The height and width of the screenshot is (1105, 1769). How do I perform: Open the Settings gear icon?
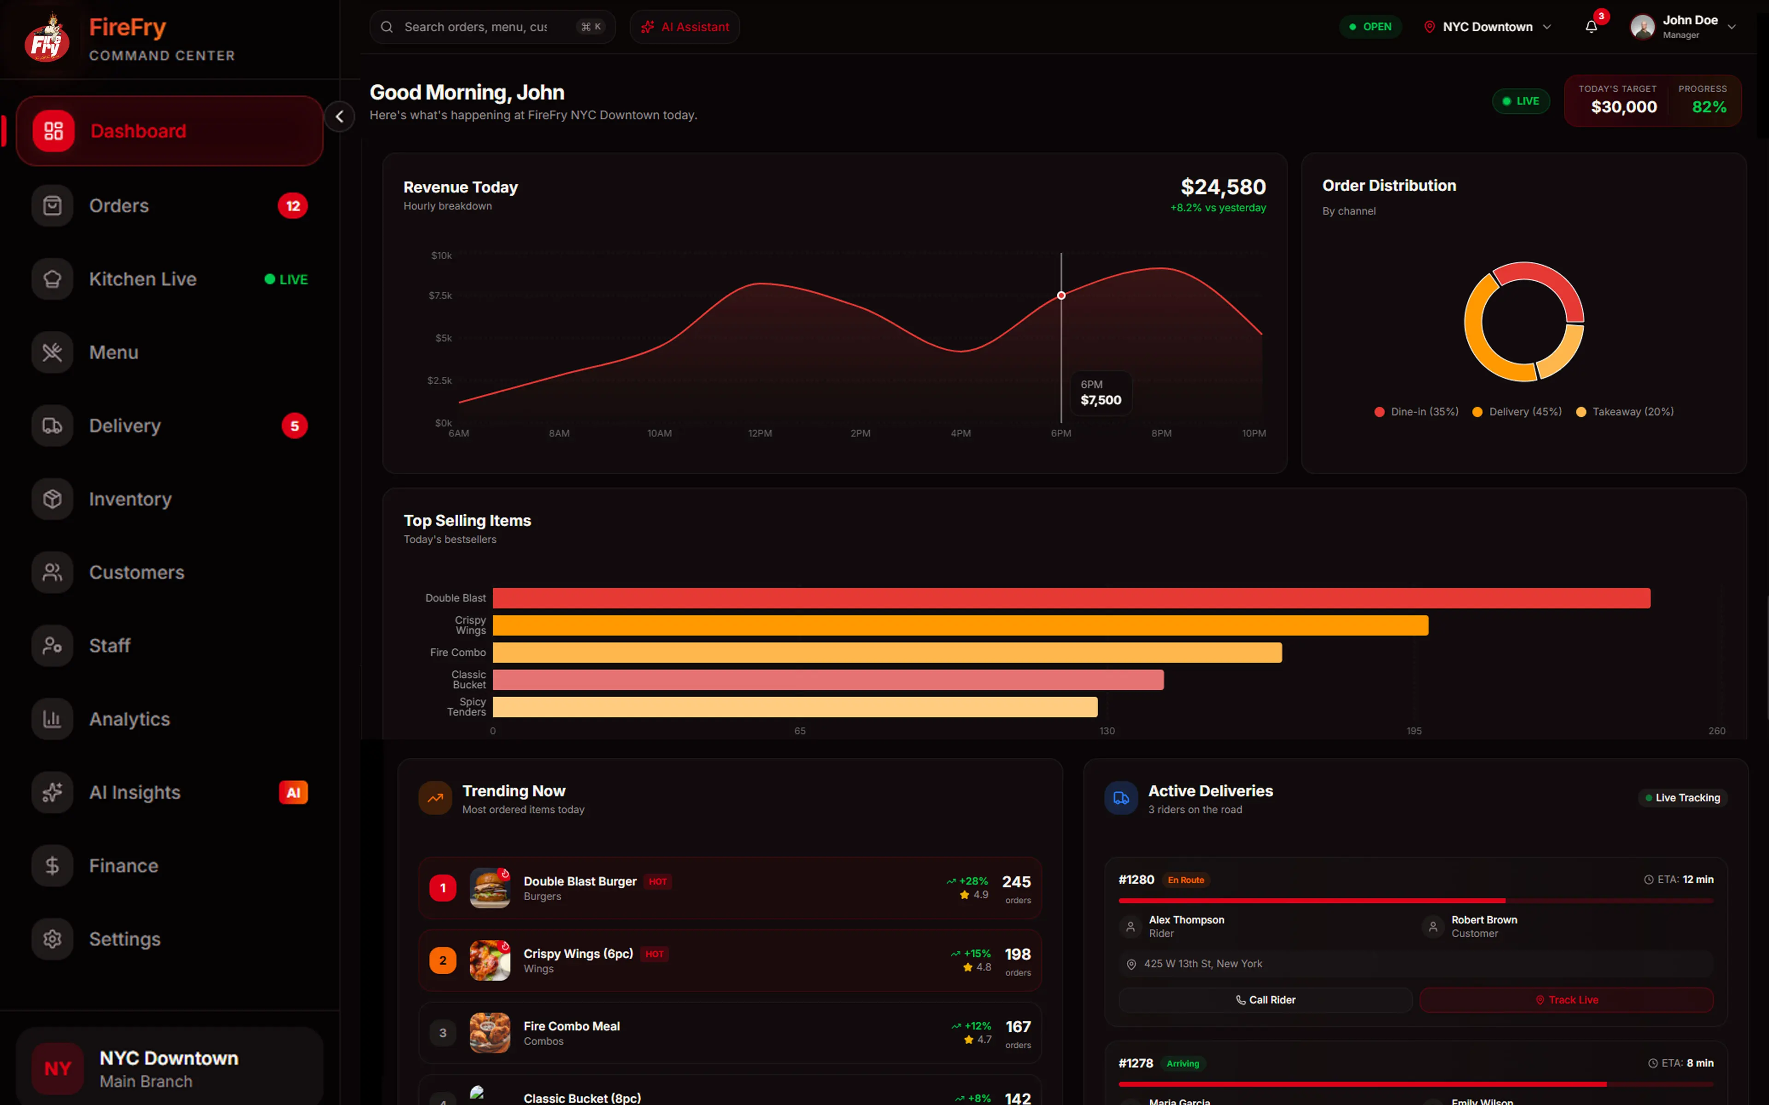(52, 939)
